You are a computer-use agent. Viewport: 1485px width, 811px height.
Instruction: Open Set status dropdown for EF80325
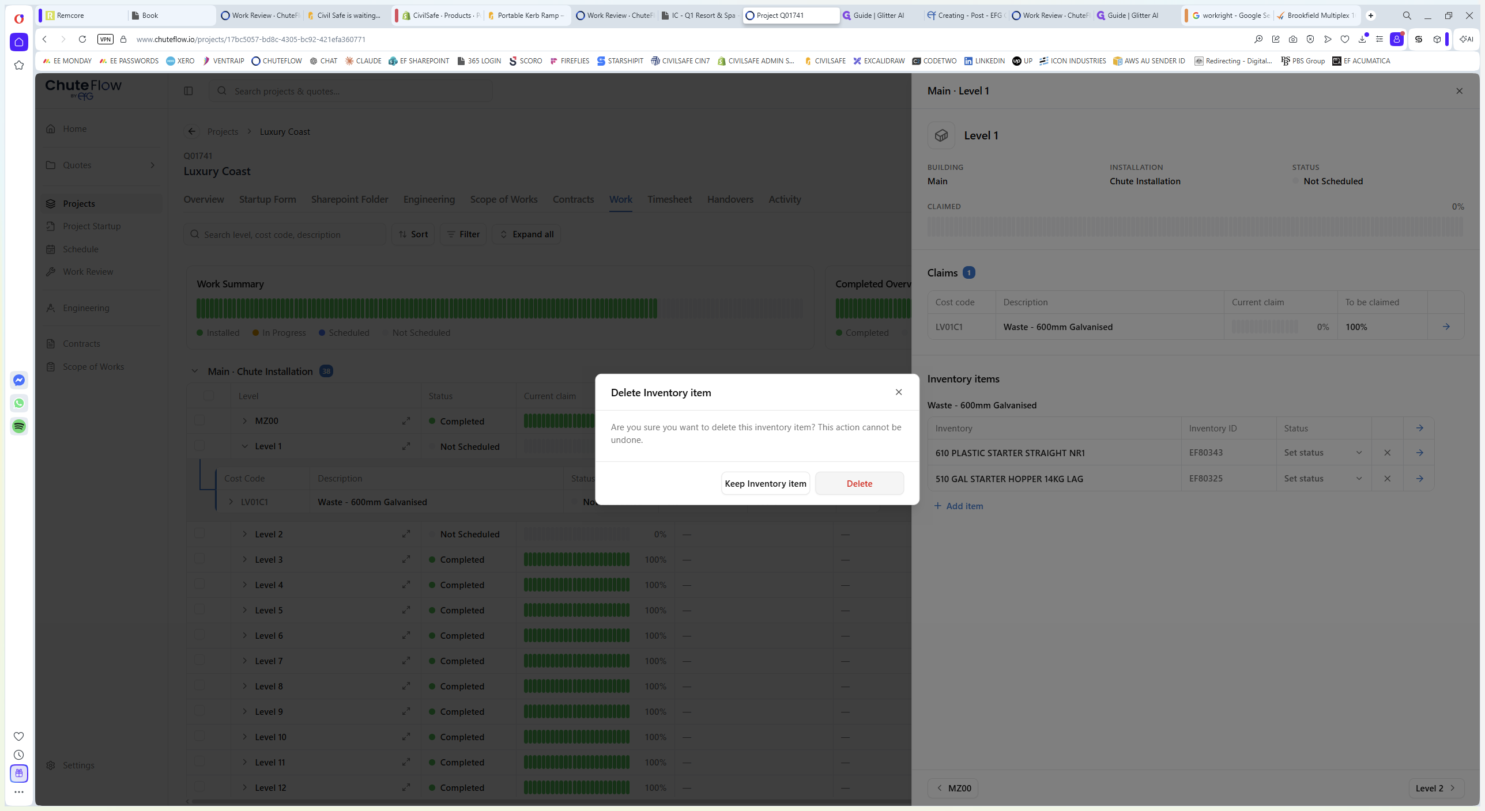click(x=1323, y=479)
